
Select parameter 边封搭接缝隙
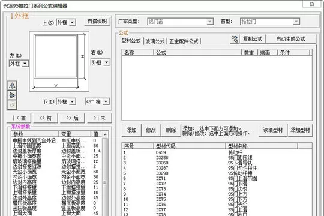(x=57, y=166)
